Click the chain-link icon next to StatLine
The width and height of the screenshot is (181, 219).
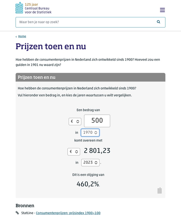17,213
